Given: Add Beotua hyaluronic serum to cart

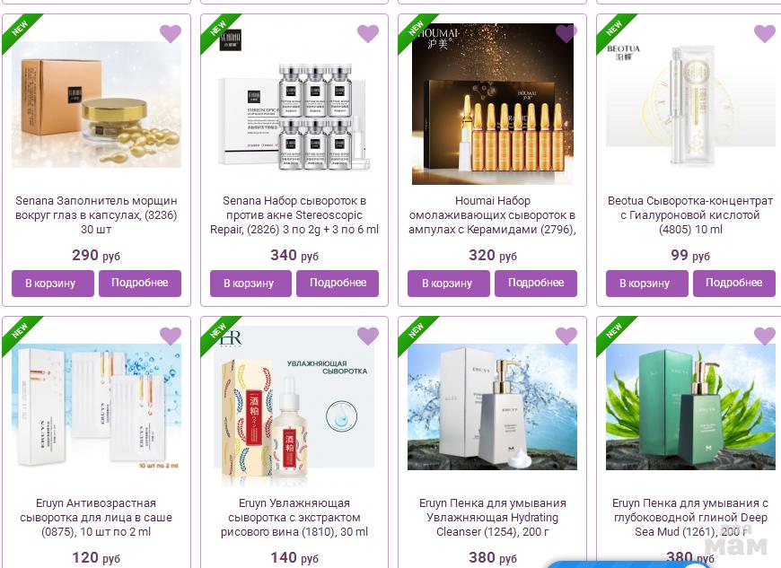Looking at the screenshot, I should tap(647, 284).
